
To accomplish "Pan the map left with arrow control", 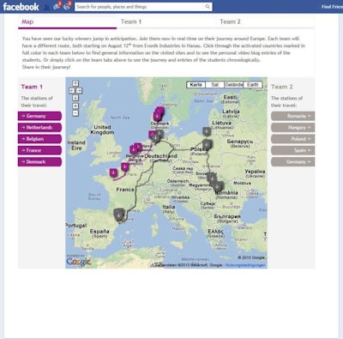I will click(x=72, y=91).
